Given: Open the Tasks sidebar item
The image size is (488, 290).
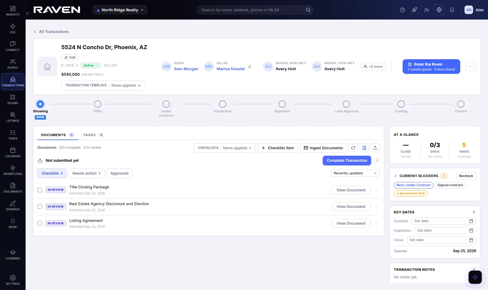Looking at the screenshot, I should coord(13,135).
